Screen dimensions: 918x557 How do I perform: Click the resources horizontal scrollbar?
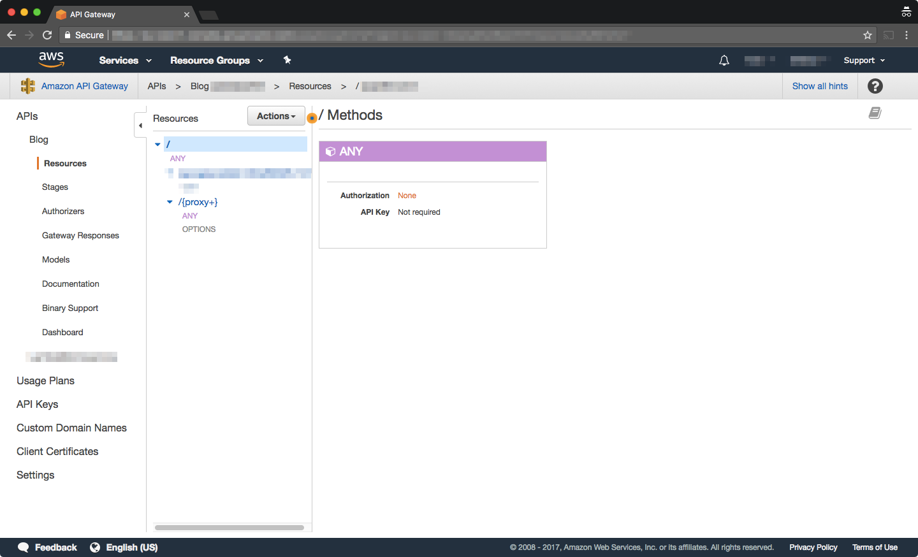[229, 528]
